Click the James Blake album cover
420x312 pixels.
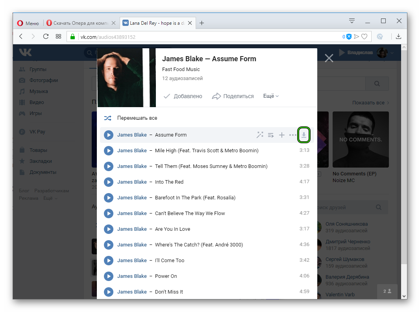point(126,78)
